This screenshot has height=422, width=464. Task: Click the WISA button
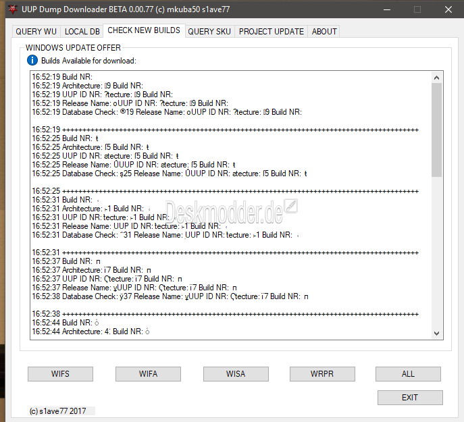click(236, 374)
